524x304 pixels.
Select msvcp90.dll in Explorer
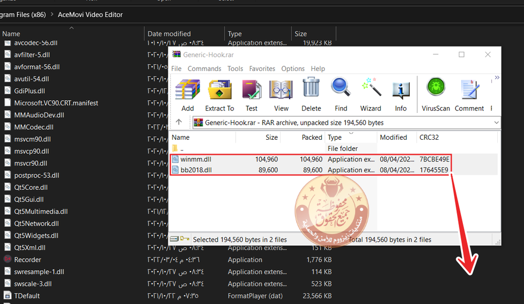pyautogui.click(x=31, y=151)
